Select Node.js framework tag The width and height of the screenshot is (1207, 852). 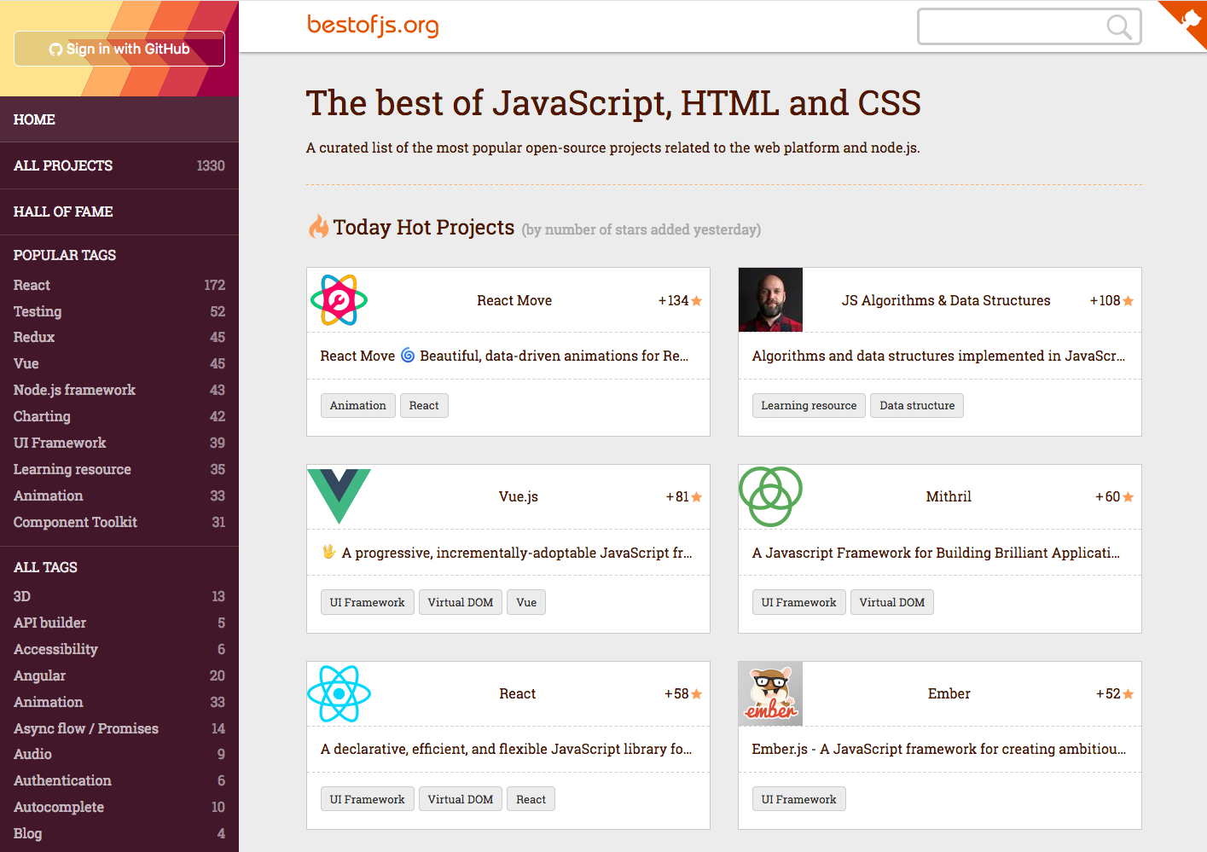coord(119,390)
